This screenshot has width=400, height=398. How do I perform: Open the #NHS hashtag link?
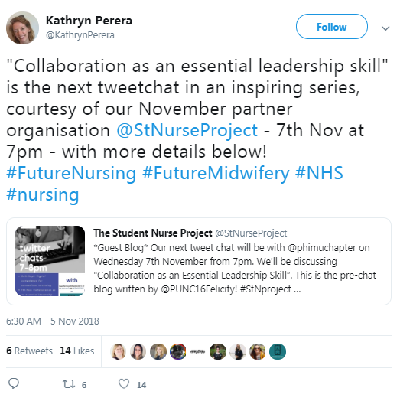click(319, 173)
